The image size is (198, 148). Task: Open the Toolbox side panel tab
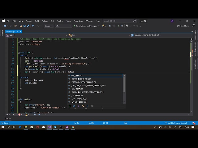pos(2,33)
